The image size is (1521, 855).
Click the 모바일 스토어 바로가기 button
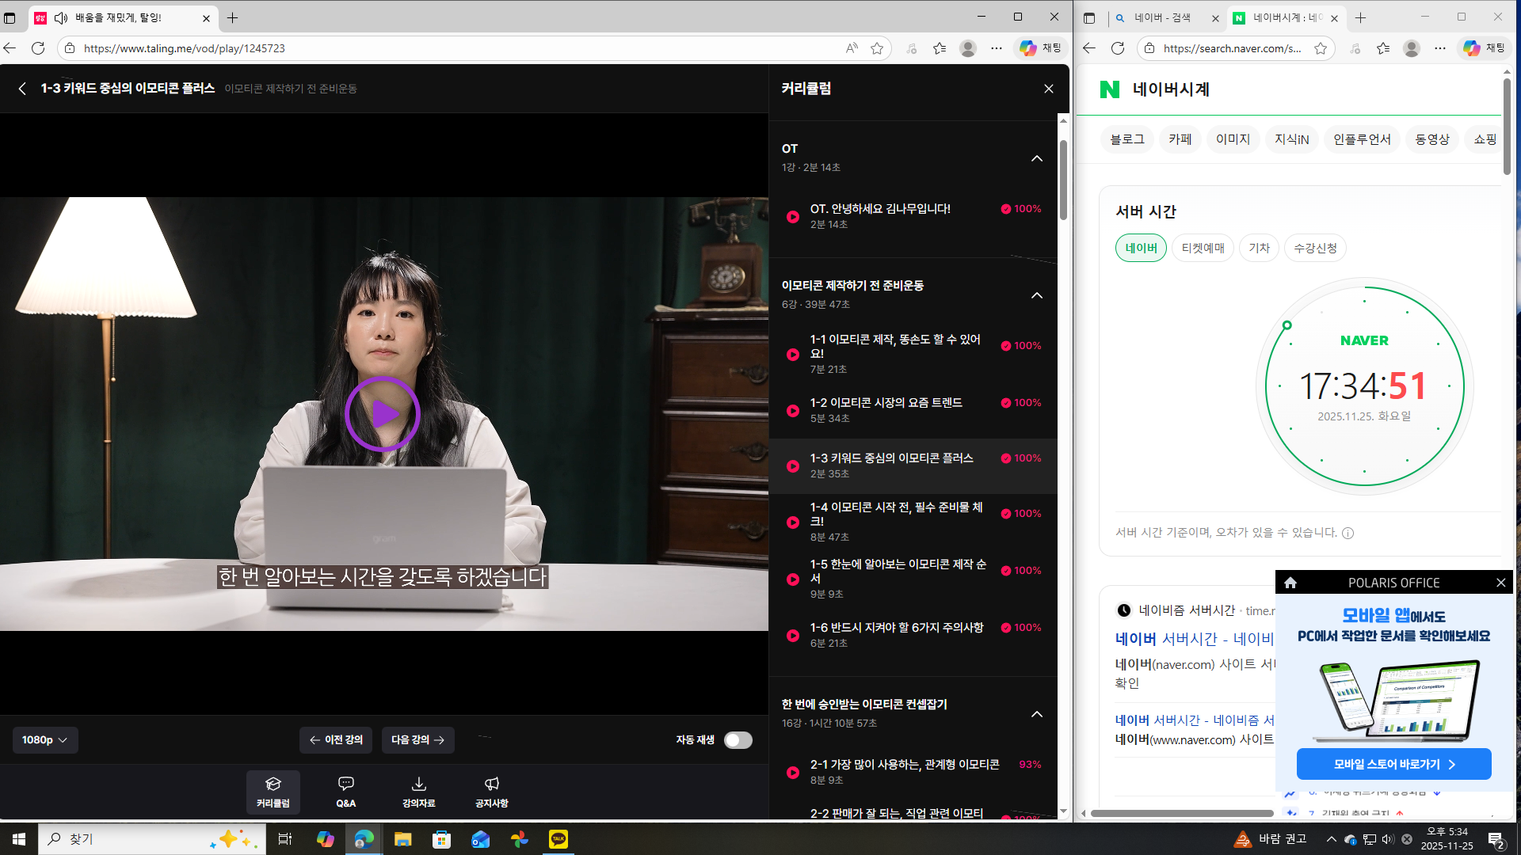1393,764
